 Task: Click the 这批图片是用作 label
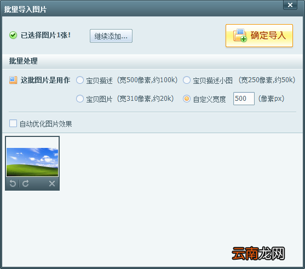(45, 80)
